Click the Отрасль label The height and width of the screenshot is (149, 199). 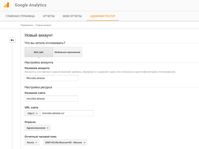[30, 122]
